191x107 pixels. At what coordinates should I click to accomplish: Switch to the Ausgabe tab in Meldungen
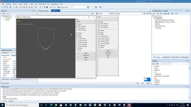(11, 101)
